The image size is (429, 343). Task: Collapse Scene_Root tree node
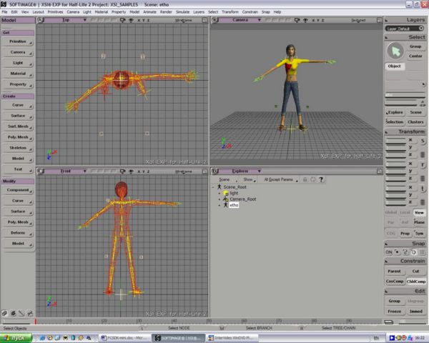213,187
